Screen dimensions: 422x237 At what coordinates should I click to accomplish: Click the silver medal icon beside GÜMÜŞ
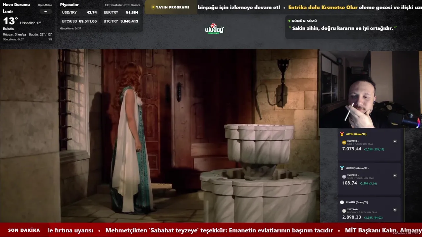pos(342,168)
